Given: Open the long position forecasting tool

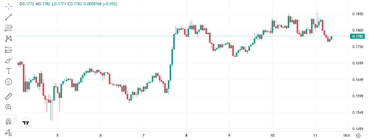Looking at the screenshot, I should tap(9, 50).
